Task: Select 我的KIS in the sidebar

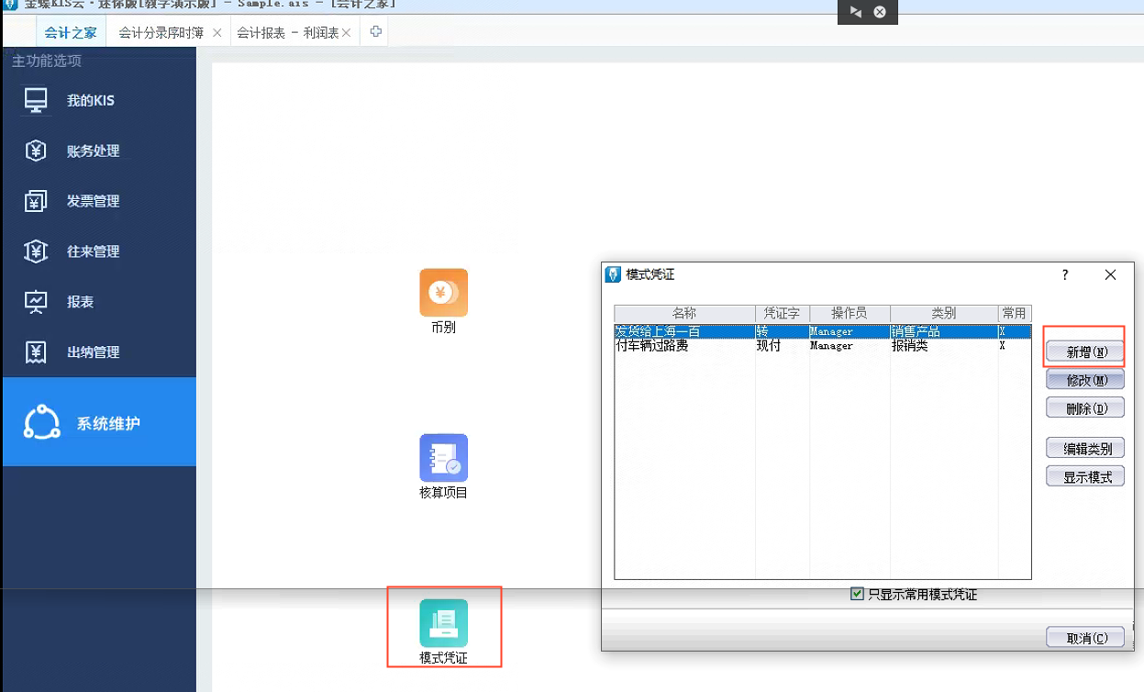Action: [x=90, y=101]
